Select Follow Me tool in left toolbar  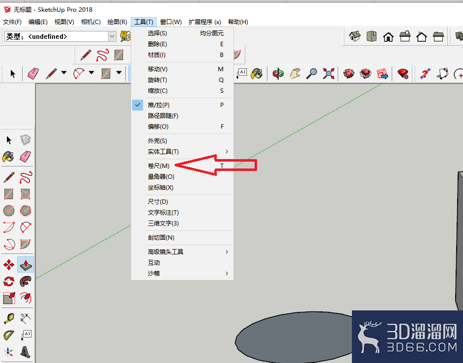tap(26, 281)
